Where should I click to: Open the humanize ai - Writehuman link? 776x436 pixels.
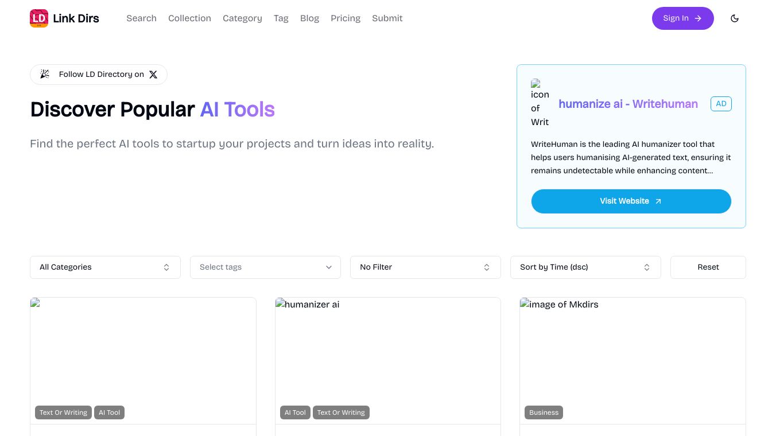[628, 104]
